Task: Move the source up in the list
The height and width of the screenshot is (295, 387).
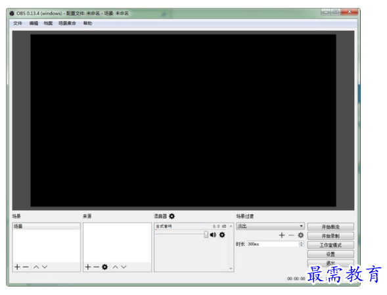Action: click(x=115, y=267)
